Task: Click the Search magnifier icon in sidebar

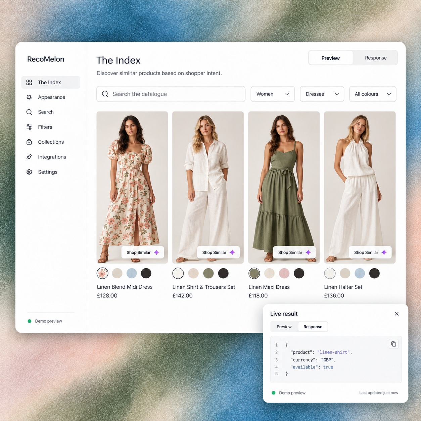Action: 29,112
